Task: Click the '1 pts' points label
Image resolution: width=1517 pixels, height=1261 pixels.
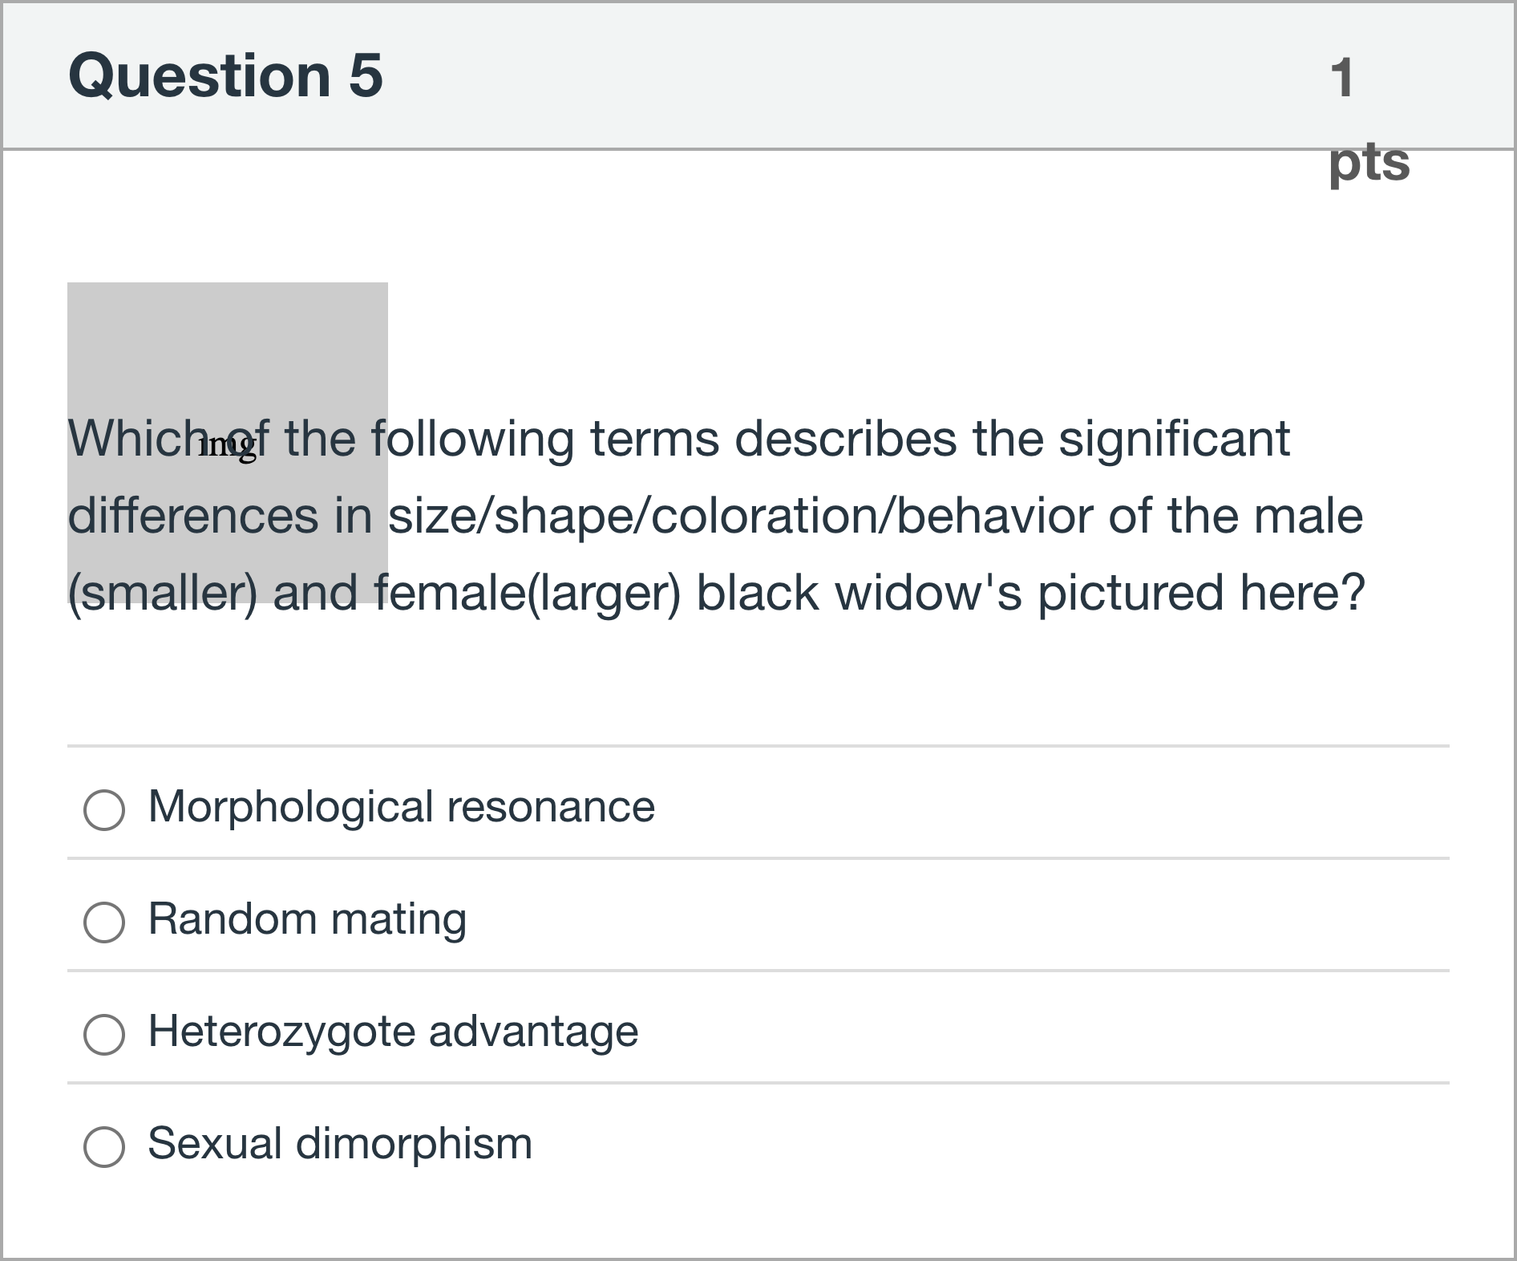Action: [x=1355, y=120]
